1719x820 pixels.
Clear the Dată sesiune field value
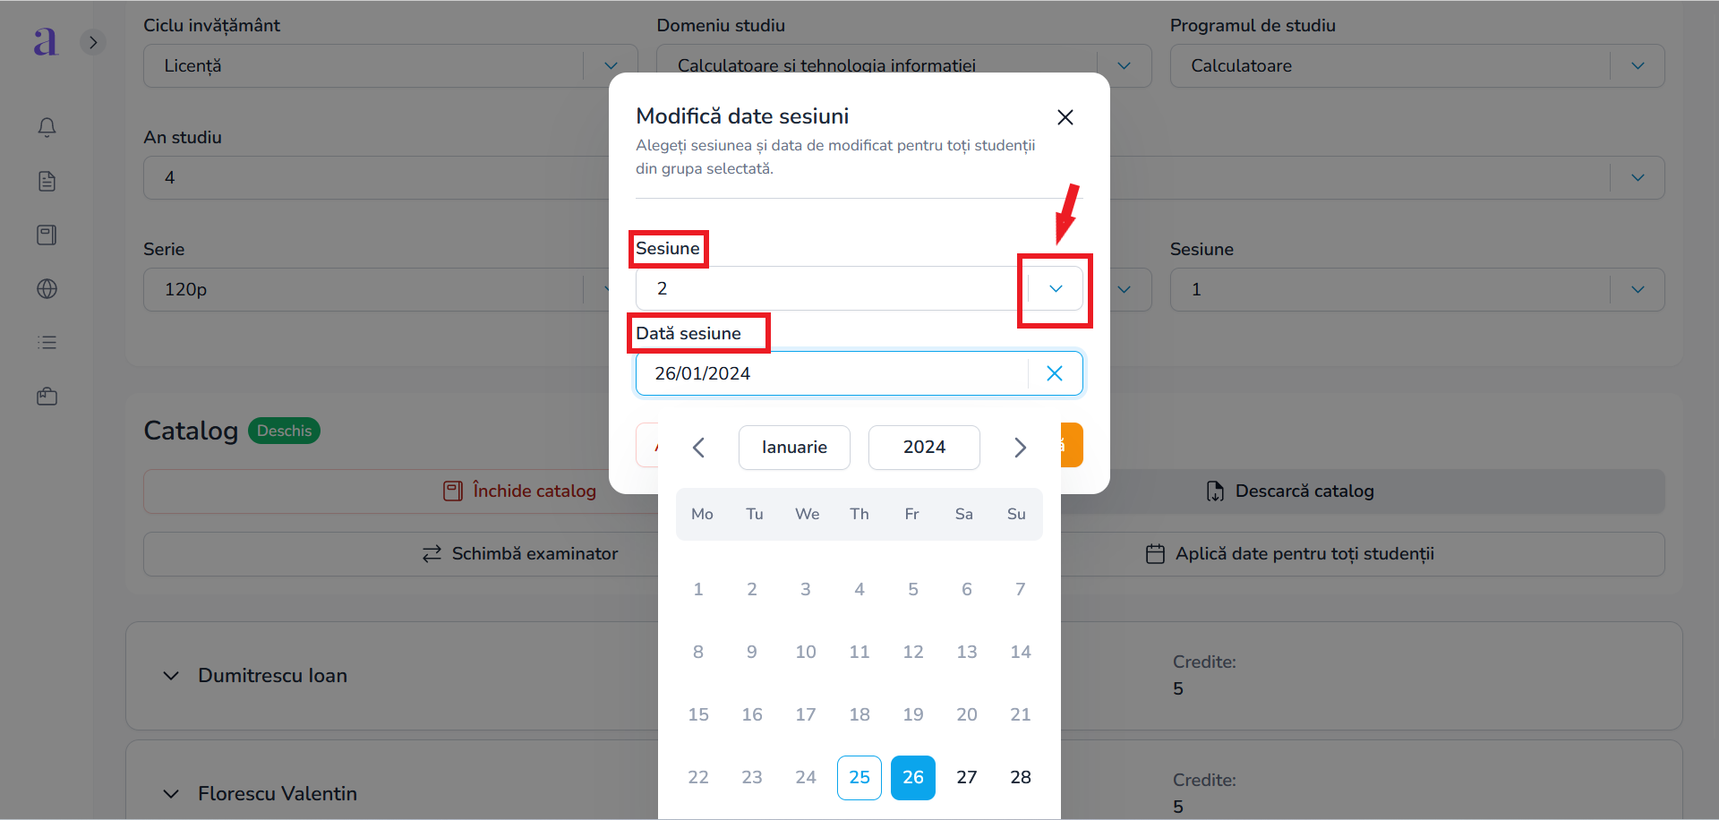(x=1055, y=373)
